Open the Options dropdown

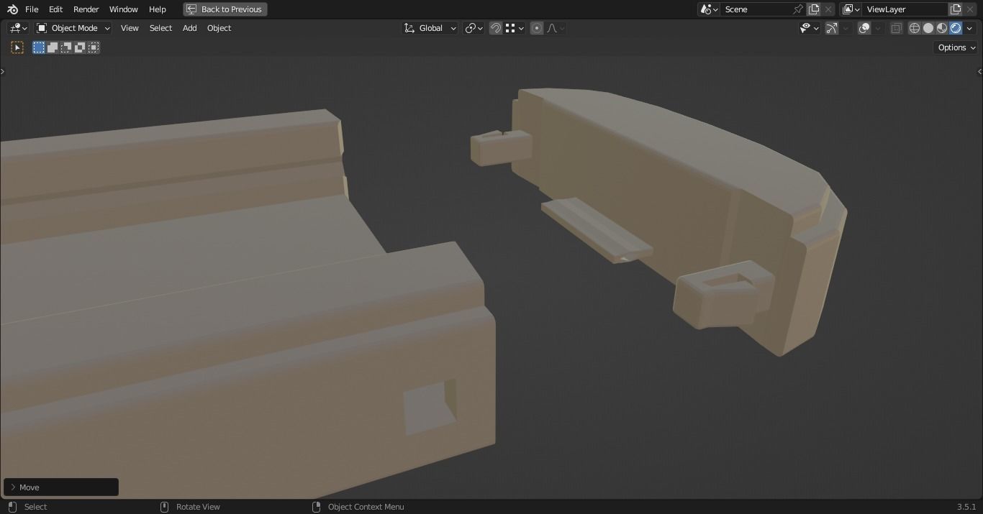tap(956, 47)
